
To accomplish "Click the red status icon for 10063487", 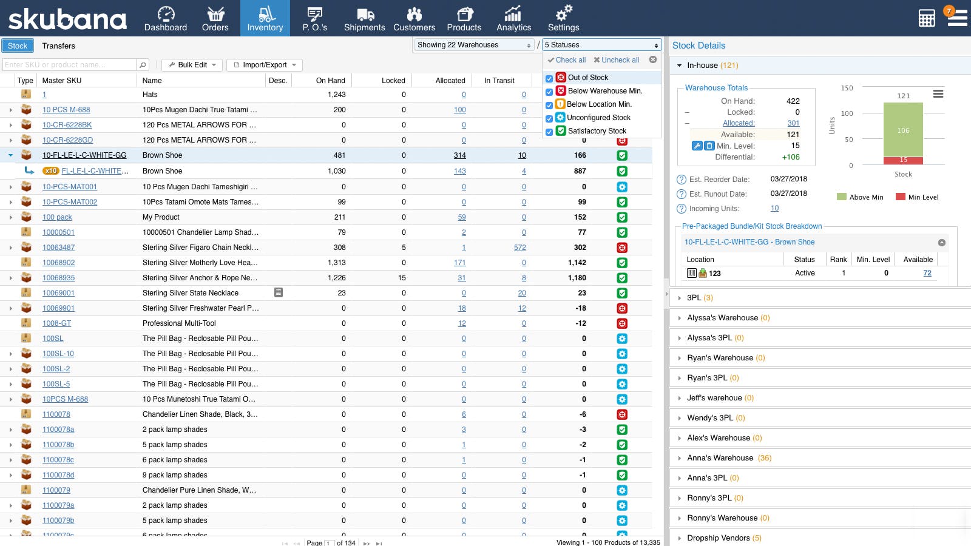I will click(622, 248).
